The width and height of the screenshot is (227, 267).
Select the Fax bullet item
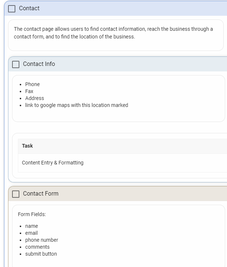pos(29,91)
